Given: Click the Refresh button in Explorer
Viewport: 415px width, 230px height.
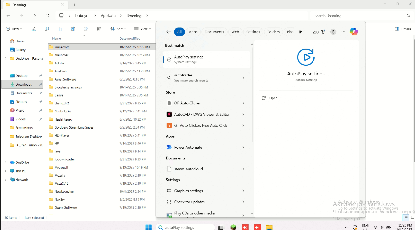Looking at the screenshot, I should (47, 16).
